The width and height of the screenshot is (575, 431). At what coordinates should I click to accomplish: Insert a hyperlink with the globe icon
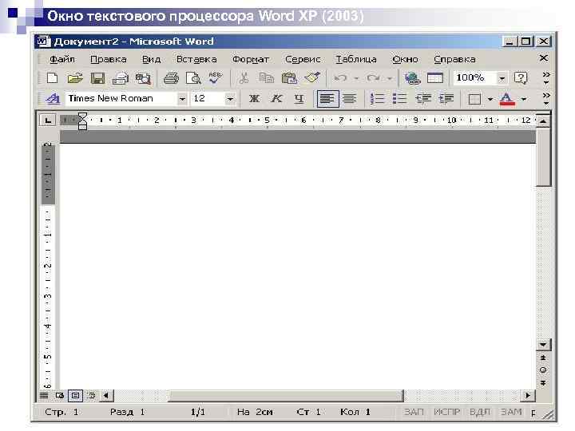pyautogui.click(x=412, y=78)
